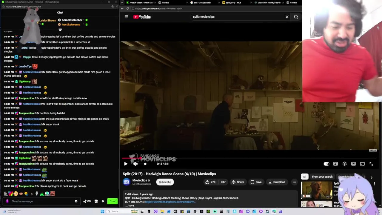
Task: Select 'From your search' chip
Action: (x=322, y=176)
